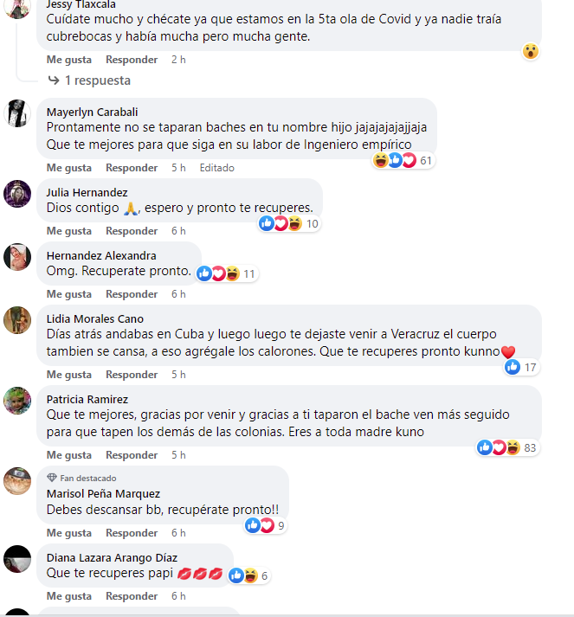The image size is (574, 617).
Task: View edit history via Editado label
Action: (217, 168)
